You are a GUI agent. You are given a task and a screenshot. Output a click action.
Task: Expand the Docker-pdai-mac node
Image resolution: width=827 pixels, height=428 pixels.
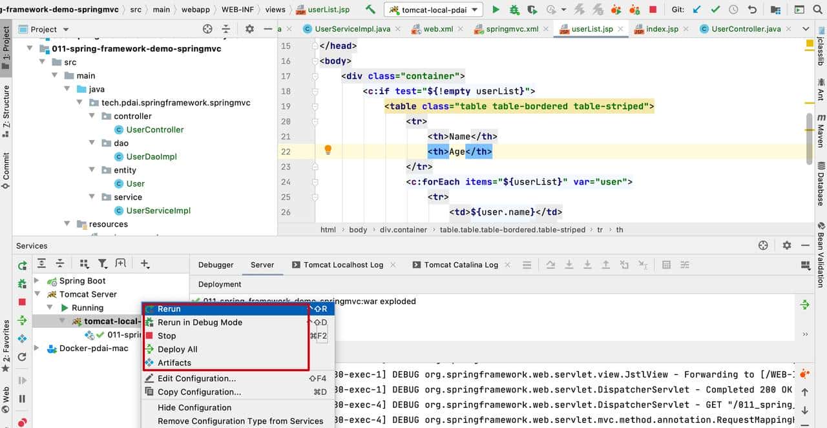pyautogui.click(x=37, y=349)
